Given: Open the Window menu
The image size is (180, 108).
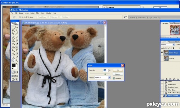Looking at the screenshot, I should click(49, 13).
